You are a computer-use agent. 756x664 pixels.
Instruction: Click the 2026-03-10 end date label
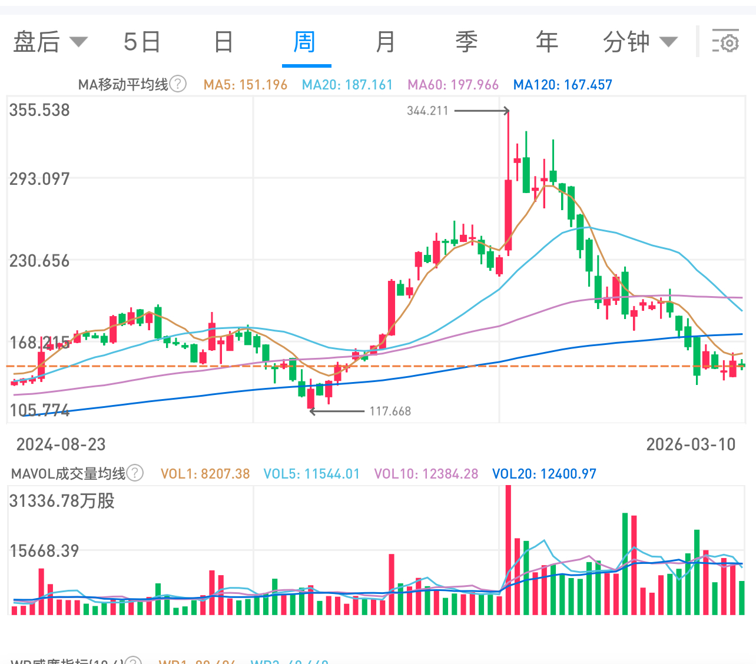(x=691, y=444)
